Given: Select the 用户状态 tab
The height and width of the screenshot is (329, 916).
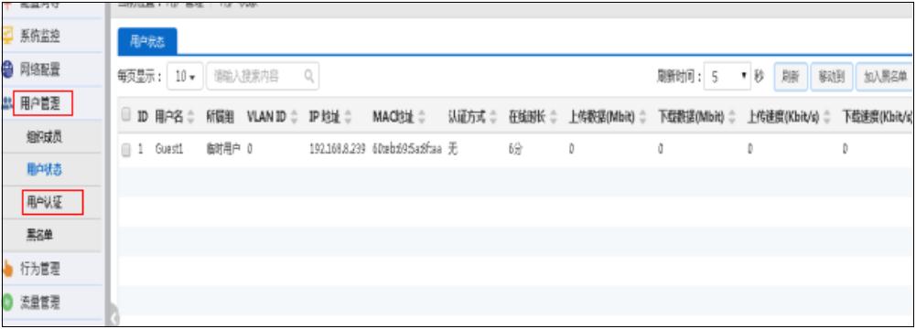Looking at the screenshot, I should click(x=147, y=42).
